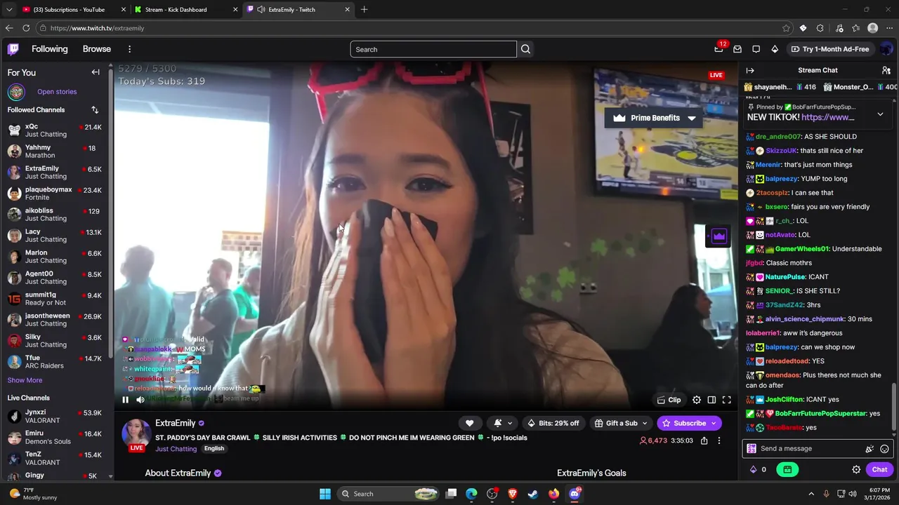Open Steam from the taskbar

point(533,494)
